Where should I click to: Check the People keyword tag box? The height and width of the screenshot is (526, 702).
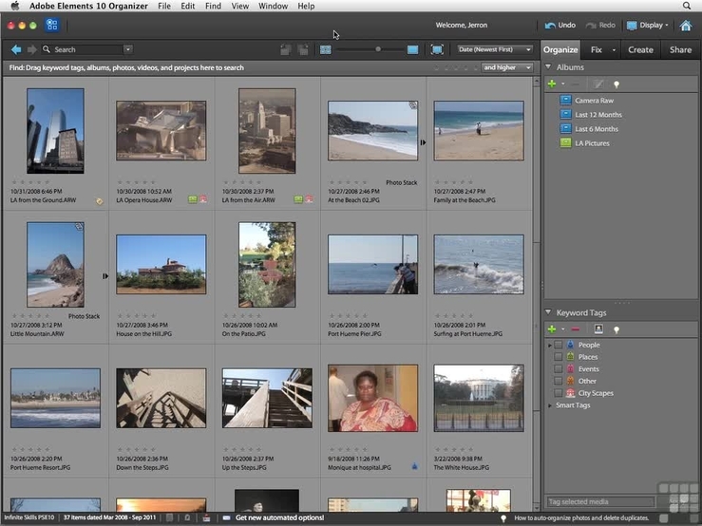pos(558,345)
